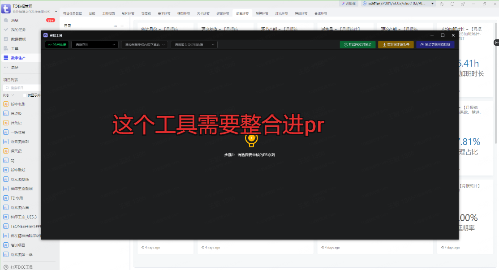Open the 数据看板 dashboard icon
The height and width of the screenshot is (270, 499).
pyautogui.click(x=6, y=39)
